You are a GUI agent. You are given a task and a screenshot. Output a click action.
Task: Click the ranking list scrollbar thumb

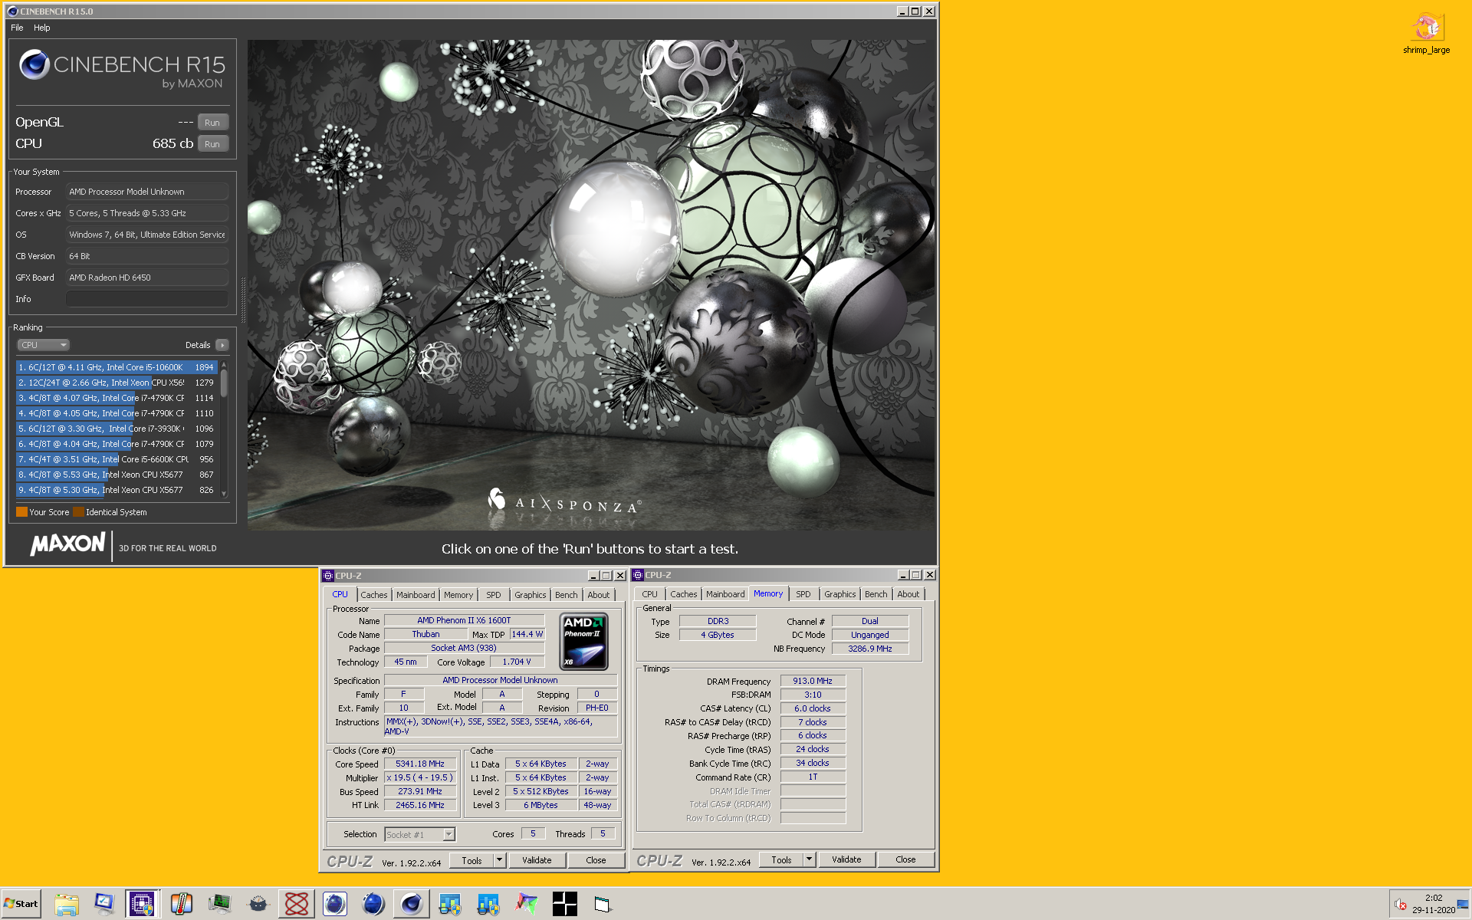(224, 383)
